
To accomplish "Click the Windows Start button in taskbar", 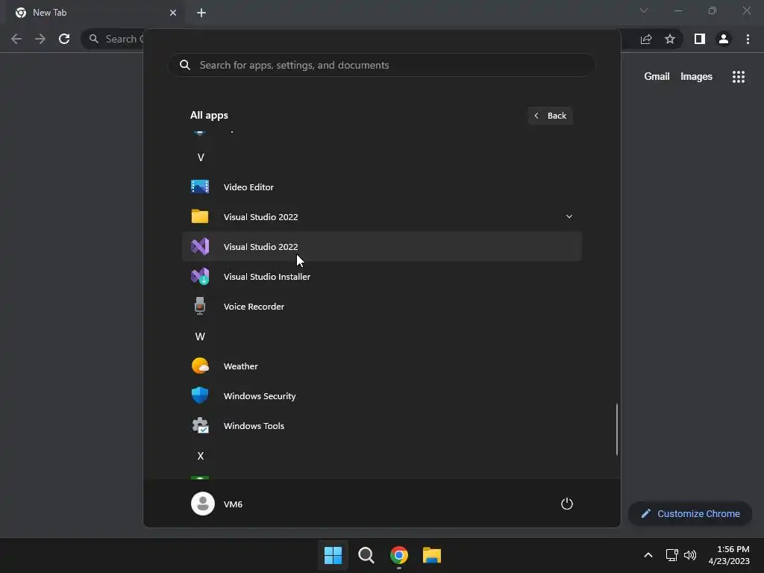I will point(334,555).
